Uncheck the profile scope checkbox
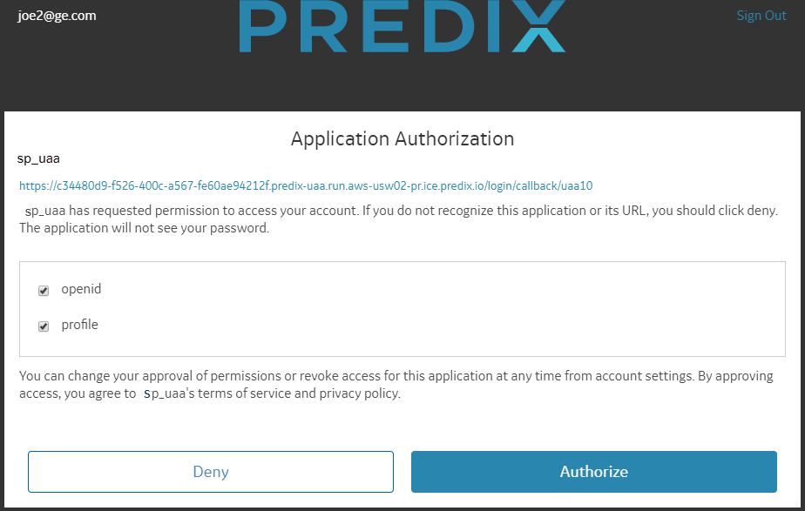This screenshot has width=805, height=511. [44, 326]
